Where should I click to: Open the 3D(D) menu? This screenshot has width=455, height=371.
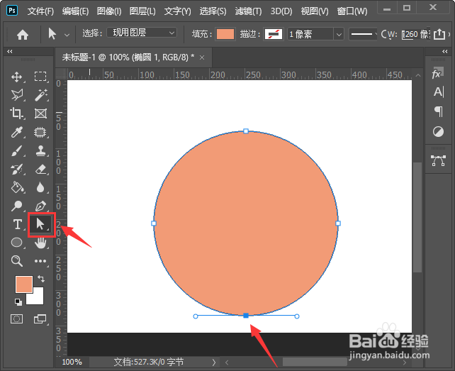pos(281,11)
